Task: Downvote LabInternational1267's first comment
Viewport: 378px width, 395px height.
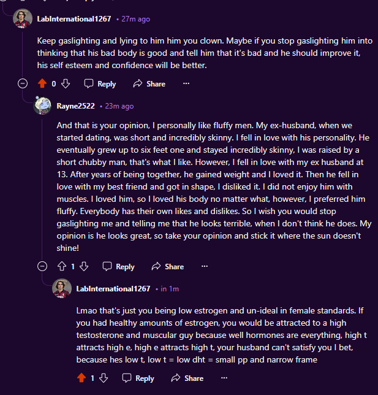Action: (66, 84)
